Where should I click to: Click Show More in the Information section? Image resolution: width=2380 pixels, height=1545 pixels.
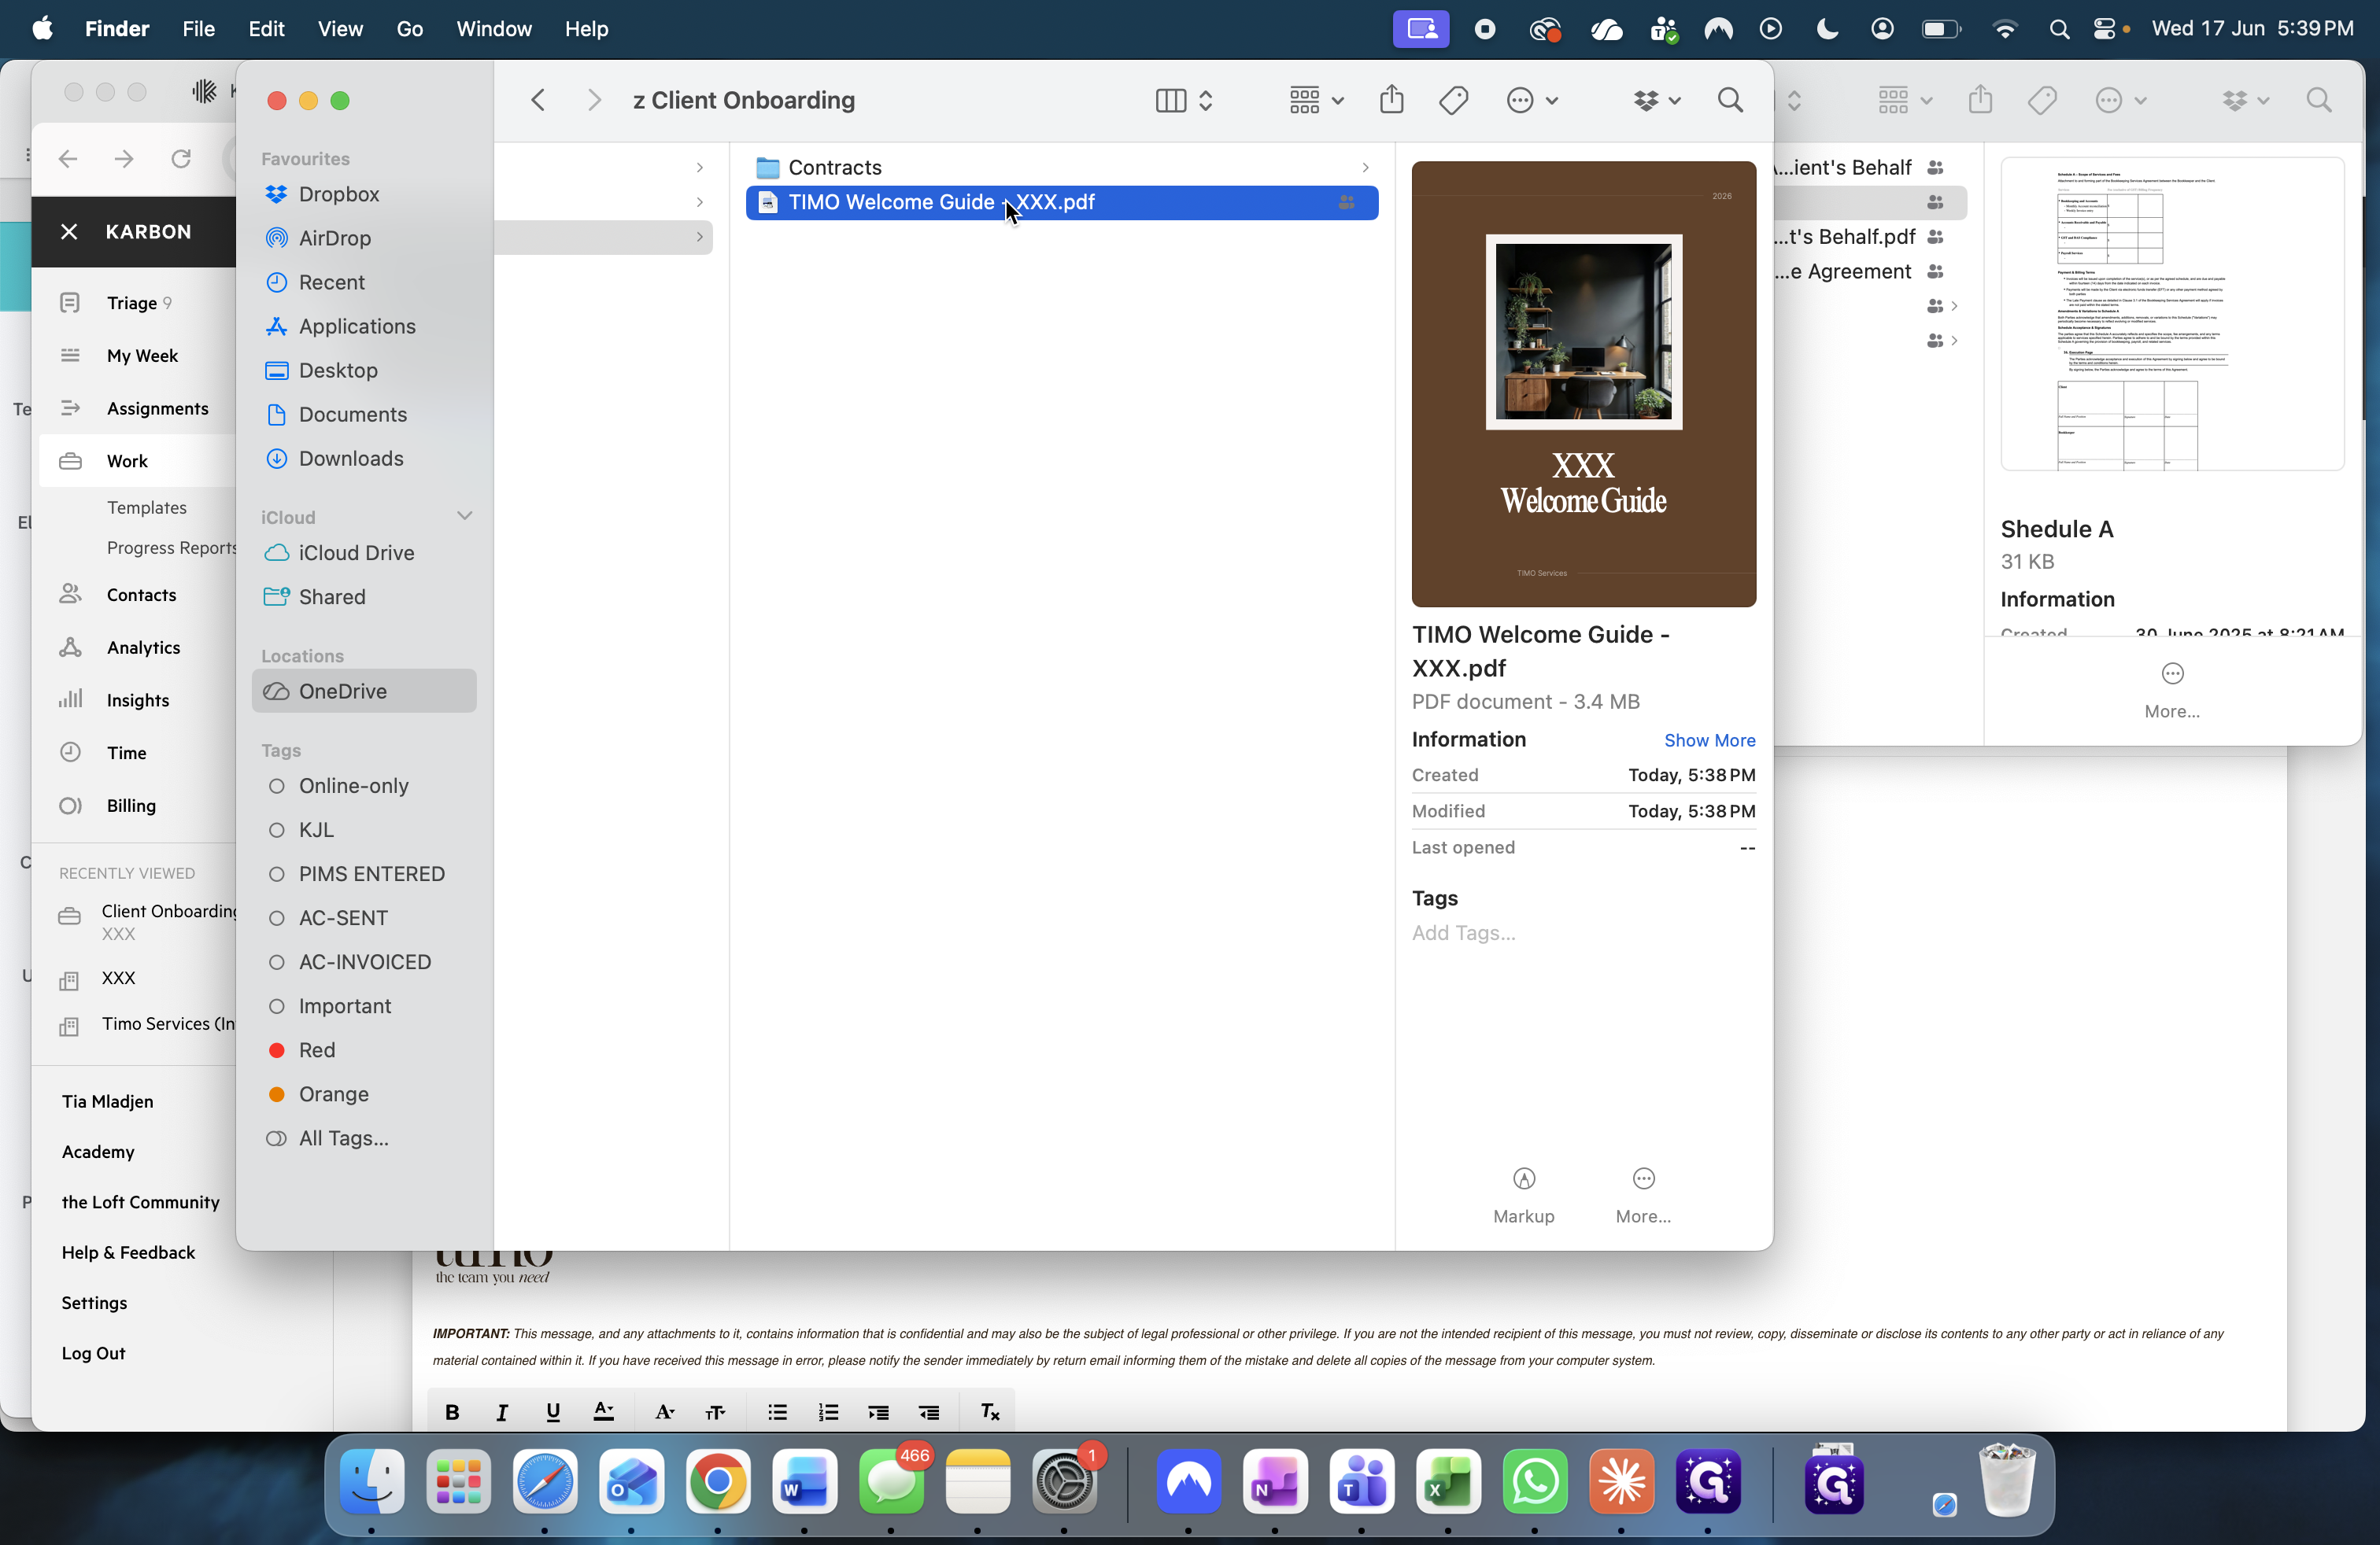click(x=1709, y=740)
